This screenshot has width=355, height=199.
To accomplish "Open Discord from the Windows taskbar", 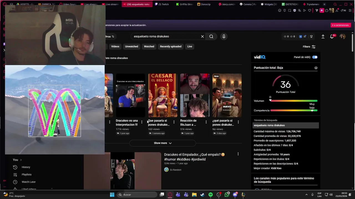I will 235,195.
